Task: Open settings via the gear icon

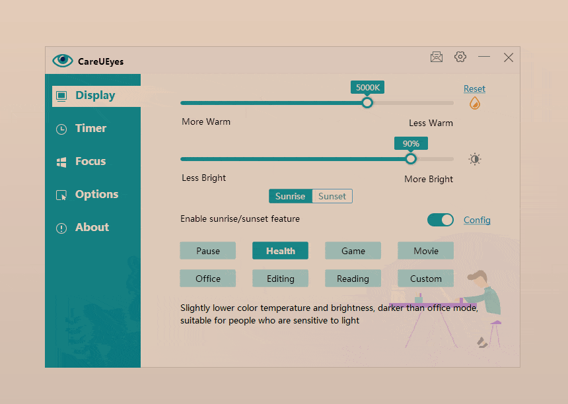Action: (460, 57)
